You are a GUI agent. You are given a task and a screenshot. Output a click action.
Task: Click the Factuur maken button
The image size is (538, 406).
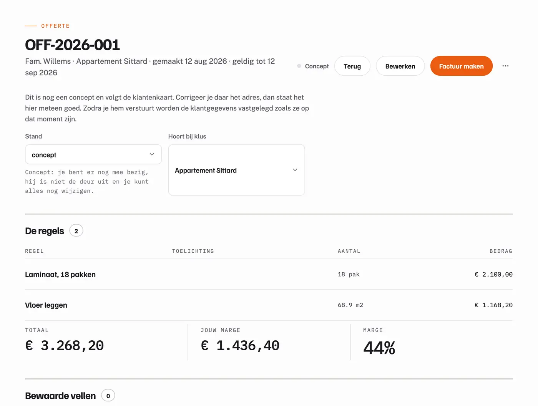click(461, 66)
